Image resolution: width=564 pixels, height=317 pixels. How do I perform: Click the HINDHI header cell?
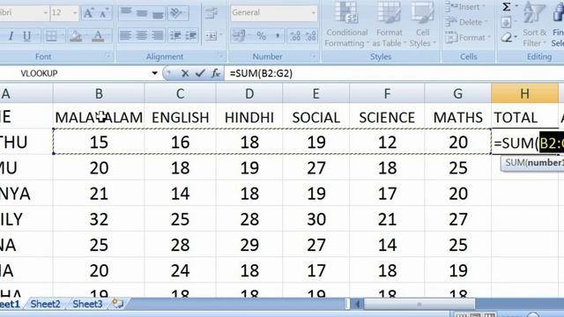pyautogui.click(x=249, y=117)
